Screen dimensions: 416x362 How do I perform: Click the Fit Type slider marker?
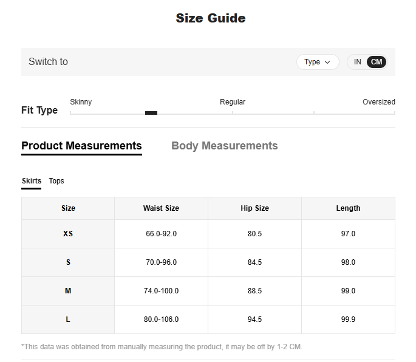pyautogui.click(x=151, y=113)
